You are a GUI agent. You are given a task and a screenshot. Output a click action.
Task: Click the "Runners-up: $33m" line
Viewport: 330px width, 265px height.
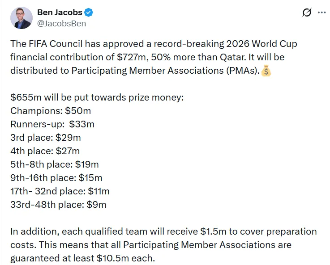tap(52, 124)
